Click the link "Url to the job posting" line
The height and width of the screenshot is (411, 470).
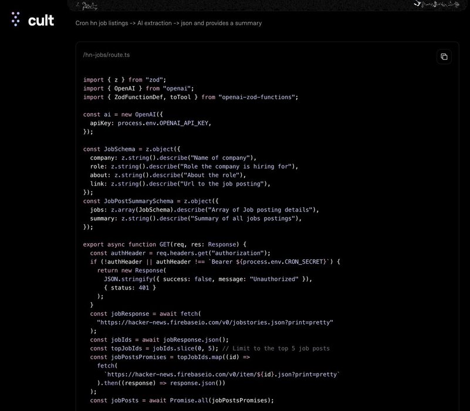[x=180, y=184]
